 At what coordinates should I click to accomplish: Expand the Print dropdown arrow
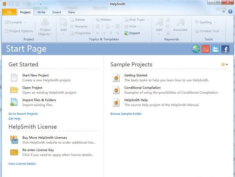pos(139,26)
